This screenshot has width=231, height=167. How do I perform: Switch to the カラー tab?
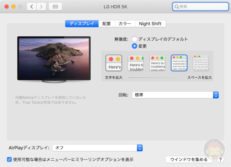click(x=125, y=24)
